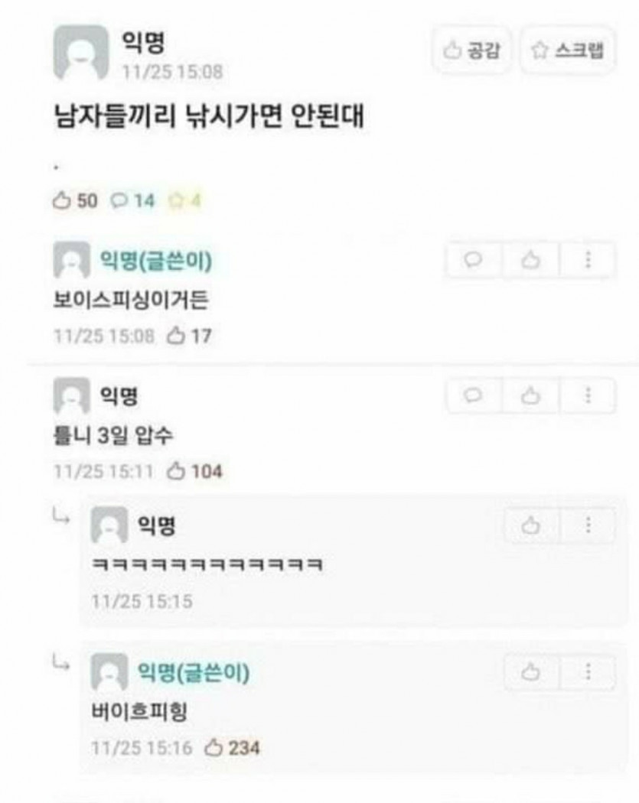The width and height of the screenshot is (639, 803).
Task: Like the 버이흐피힝 reply with thumbs-up
Action: (x=531, y=671)
